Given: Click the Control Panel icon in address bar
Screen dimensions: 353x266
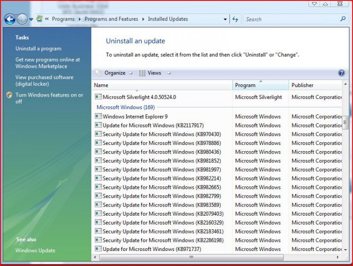Looking at the screenshot, I should [x=40, y=19].
